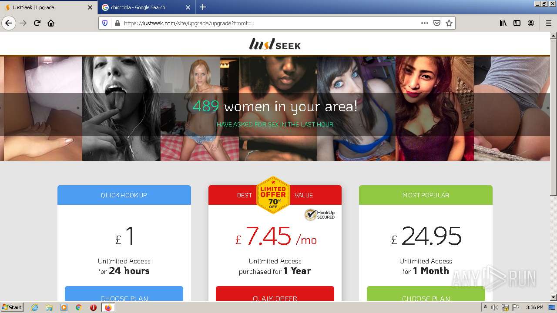Click the HookUp Secured badge
Image resolution: width=557 pixels, height=313 pixels.
coord(319,214)
